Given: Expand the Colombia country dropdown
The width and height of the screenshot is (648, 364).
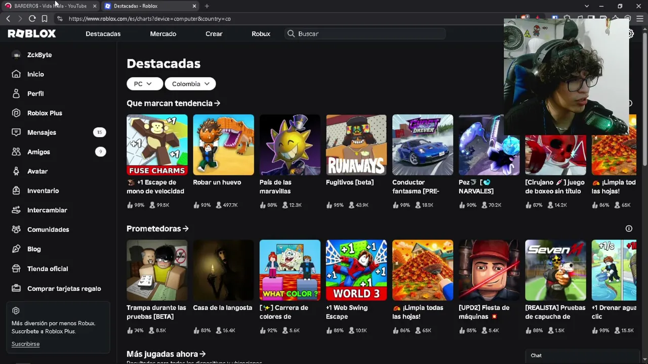Looking at the screenshot, I should tap(190, 84).
